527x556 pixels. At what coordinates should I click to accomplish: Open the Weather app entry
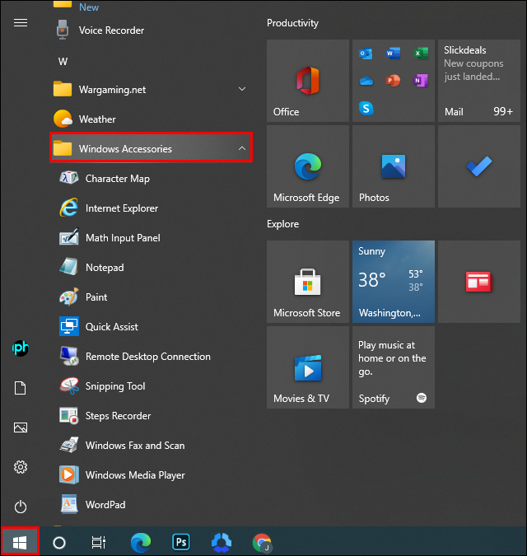click(x=151, y=119)
